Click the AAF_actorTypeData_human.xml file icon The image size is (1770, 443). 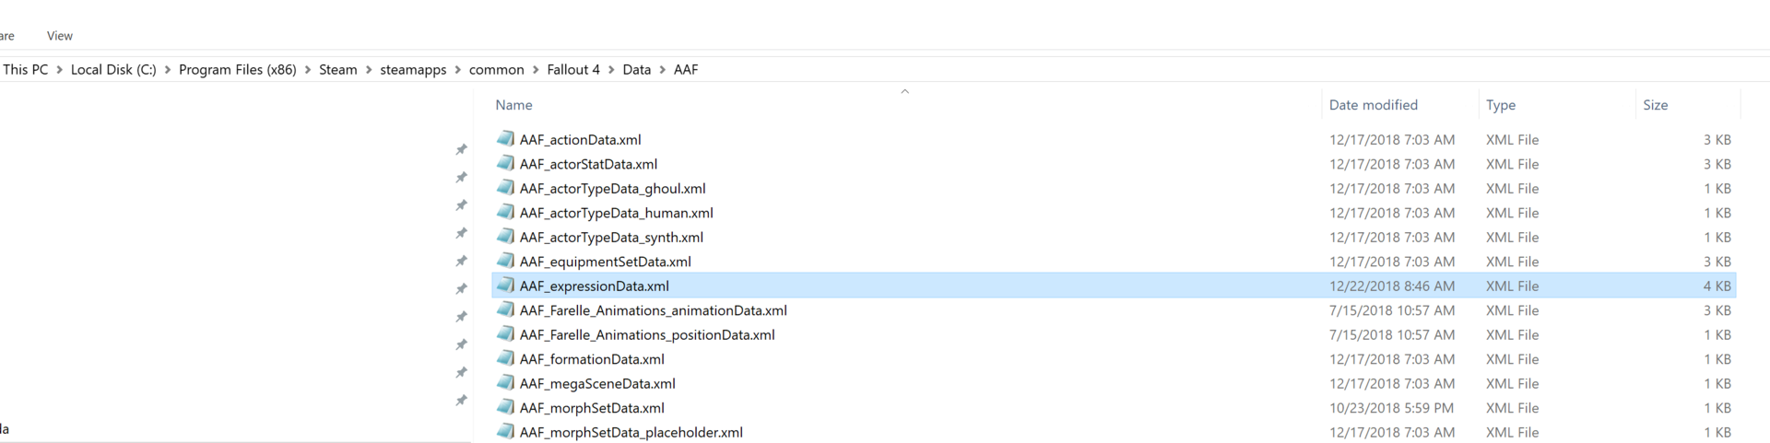pyautogui.click(x=505, y=212)
